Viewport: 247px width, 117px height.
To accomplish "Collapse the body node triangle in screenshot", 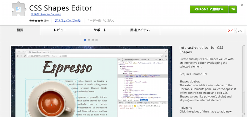I will pyautogui.click(x=120, y=68).
